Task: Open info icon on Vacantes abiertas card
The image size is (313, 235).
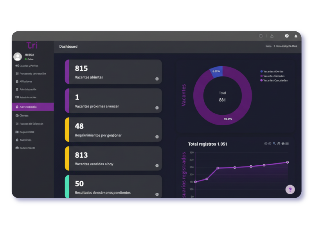Action: 157,79
